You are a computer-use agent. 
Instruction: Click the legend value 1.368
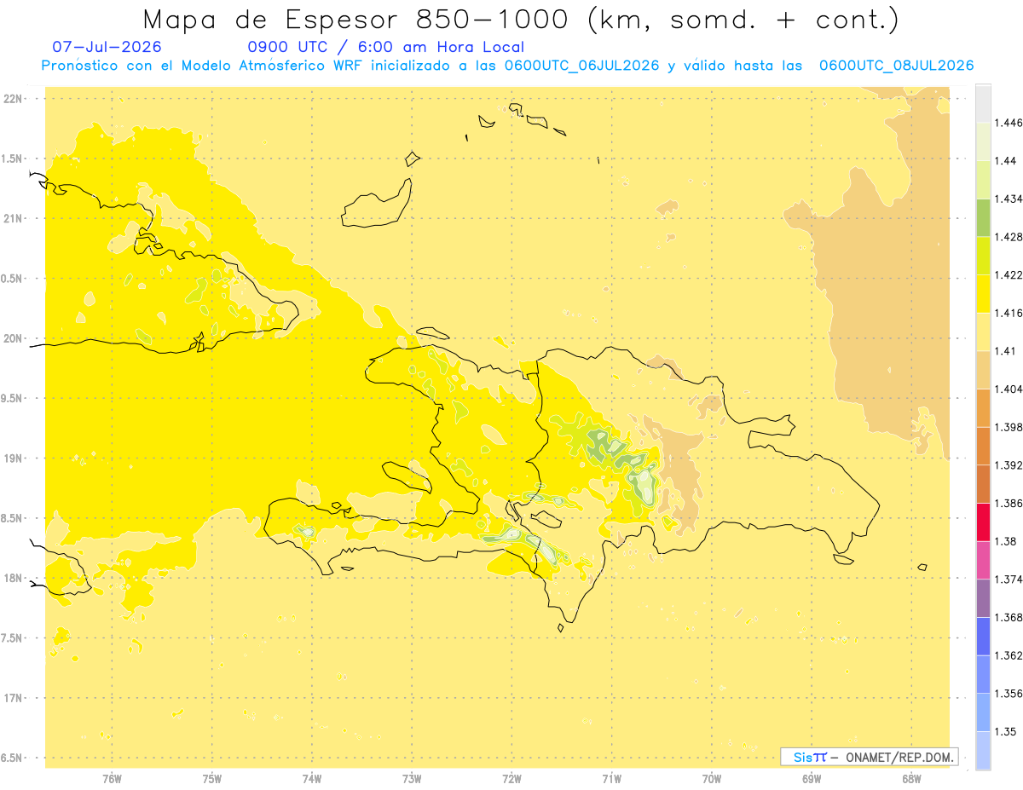coord(1009,618)
